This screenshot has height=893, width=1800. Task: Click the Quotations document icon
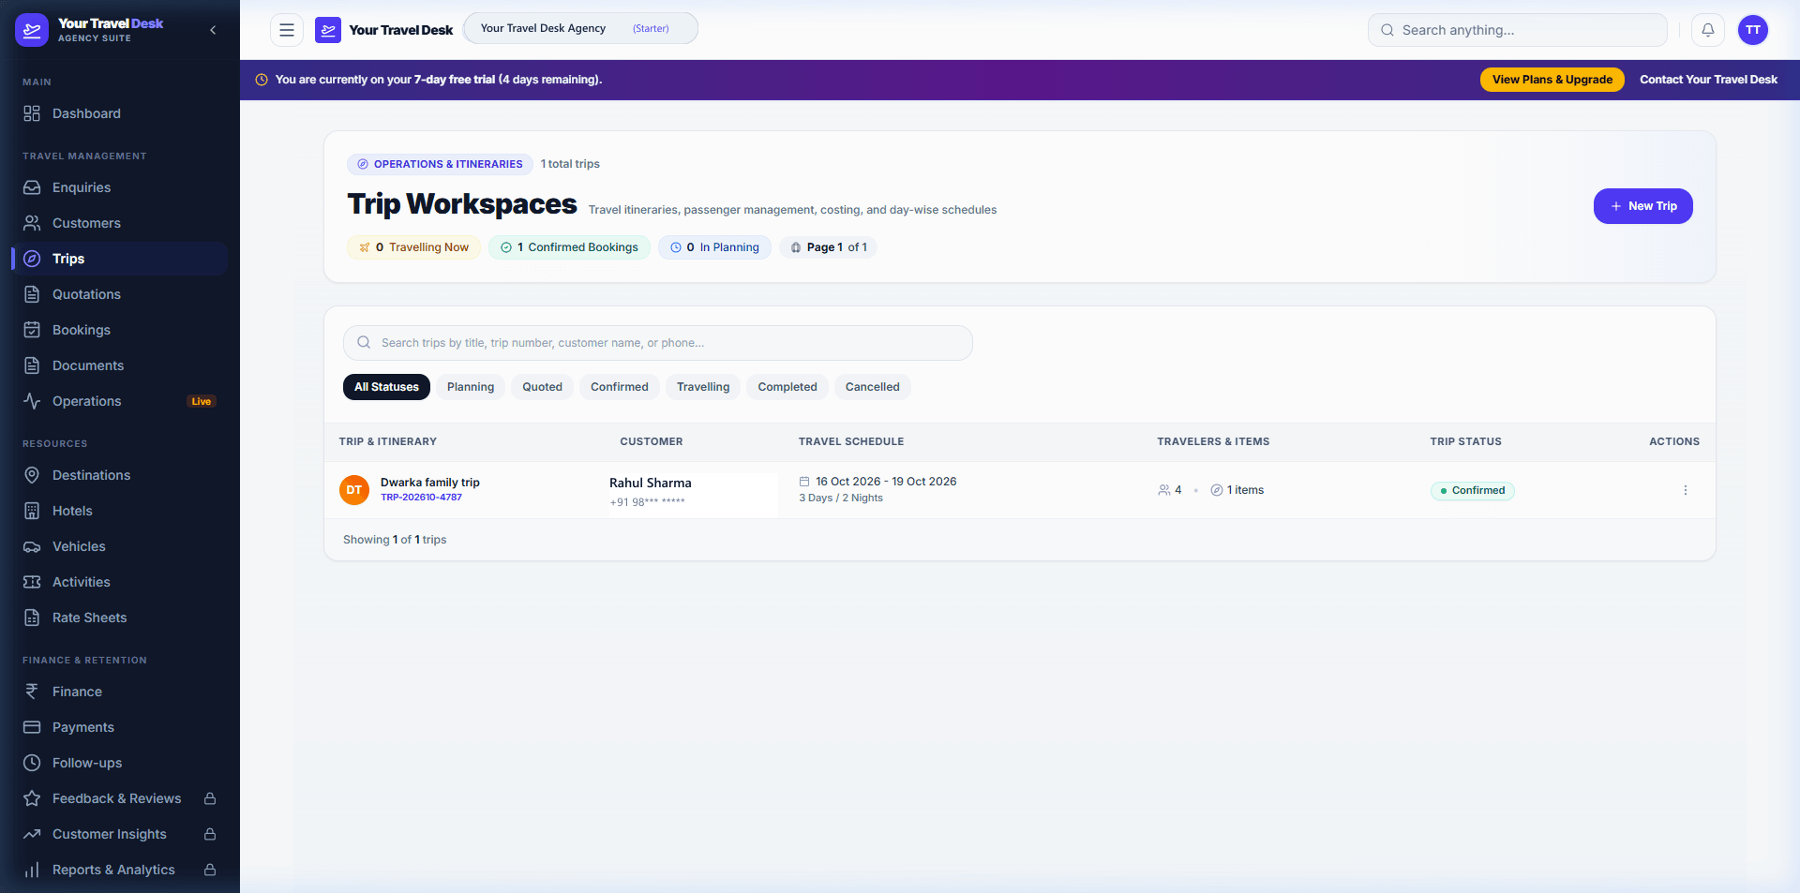(32, 294)
